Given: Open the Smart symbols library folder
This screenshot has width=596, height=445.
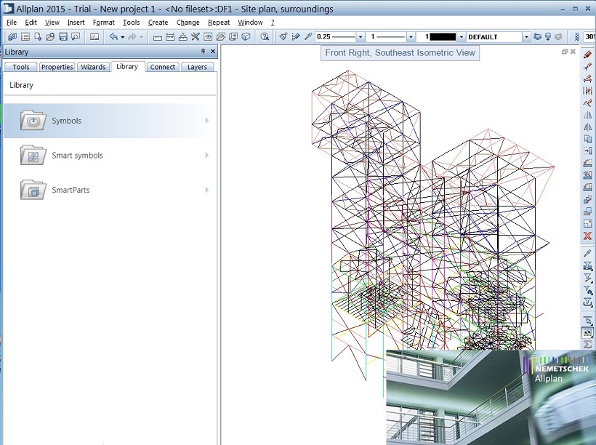Looking at the screenshot, I should point(110,155).
